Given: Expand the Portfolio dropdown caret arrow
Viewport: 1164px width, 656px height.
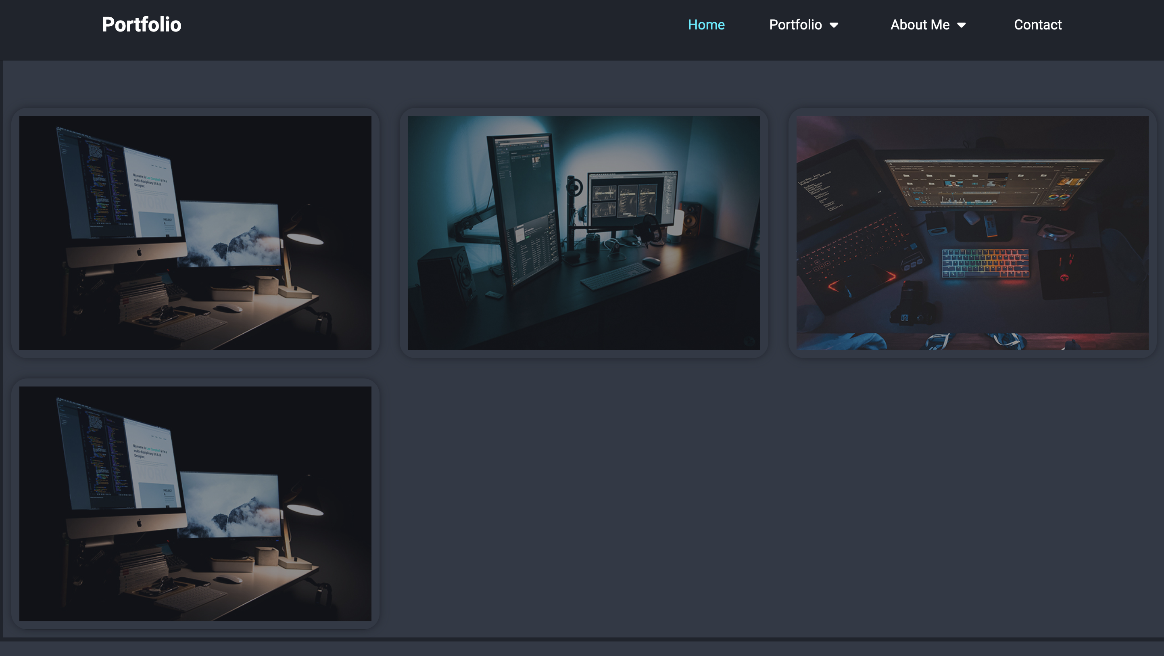Looking at the screenshot, I should coord(834,25).
